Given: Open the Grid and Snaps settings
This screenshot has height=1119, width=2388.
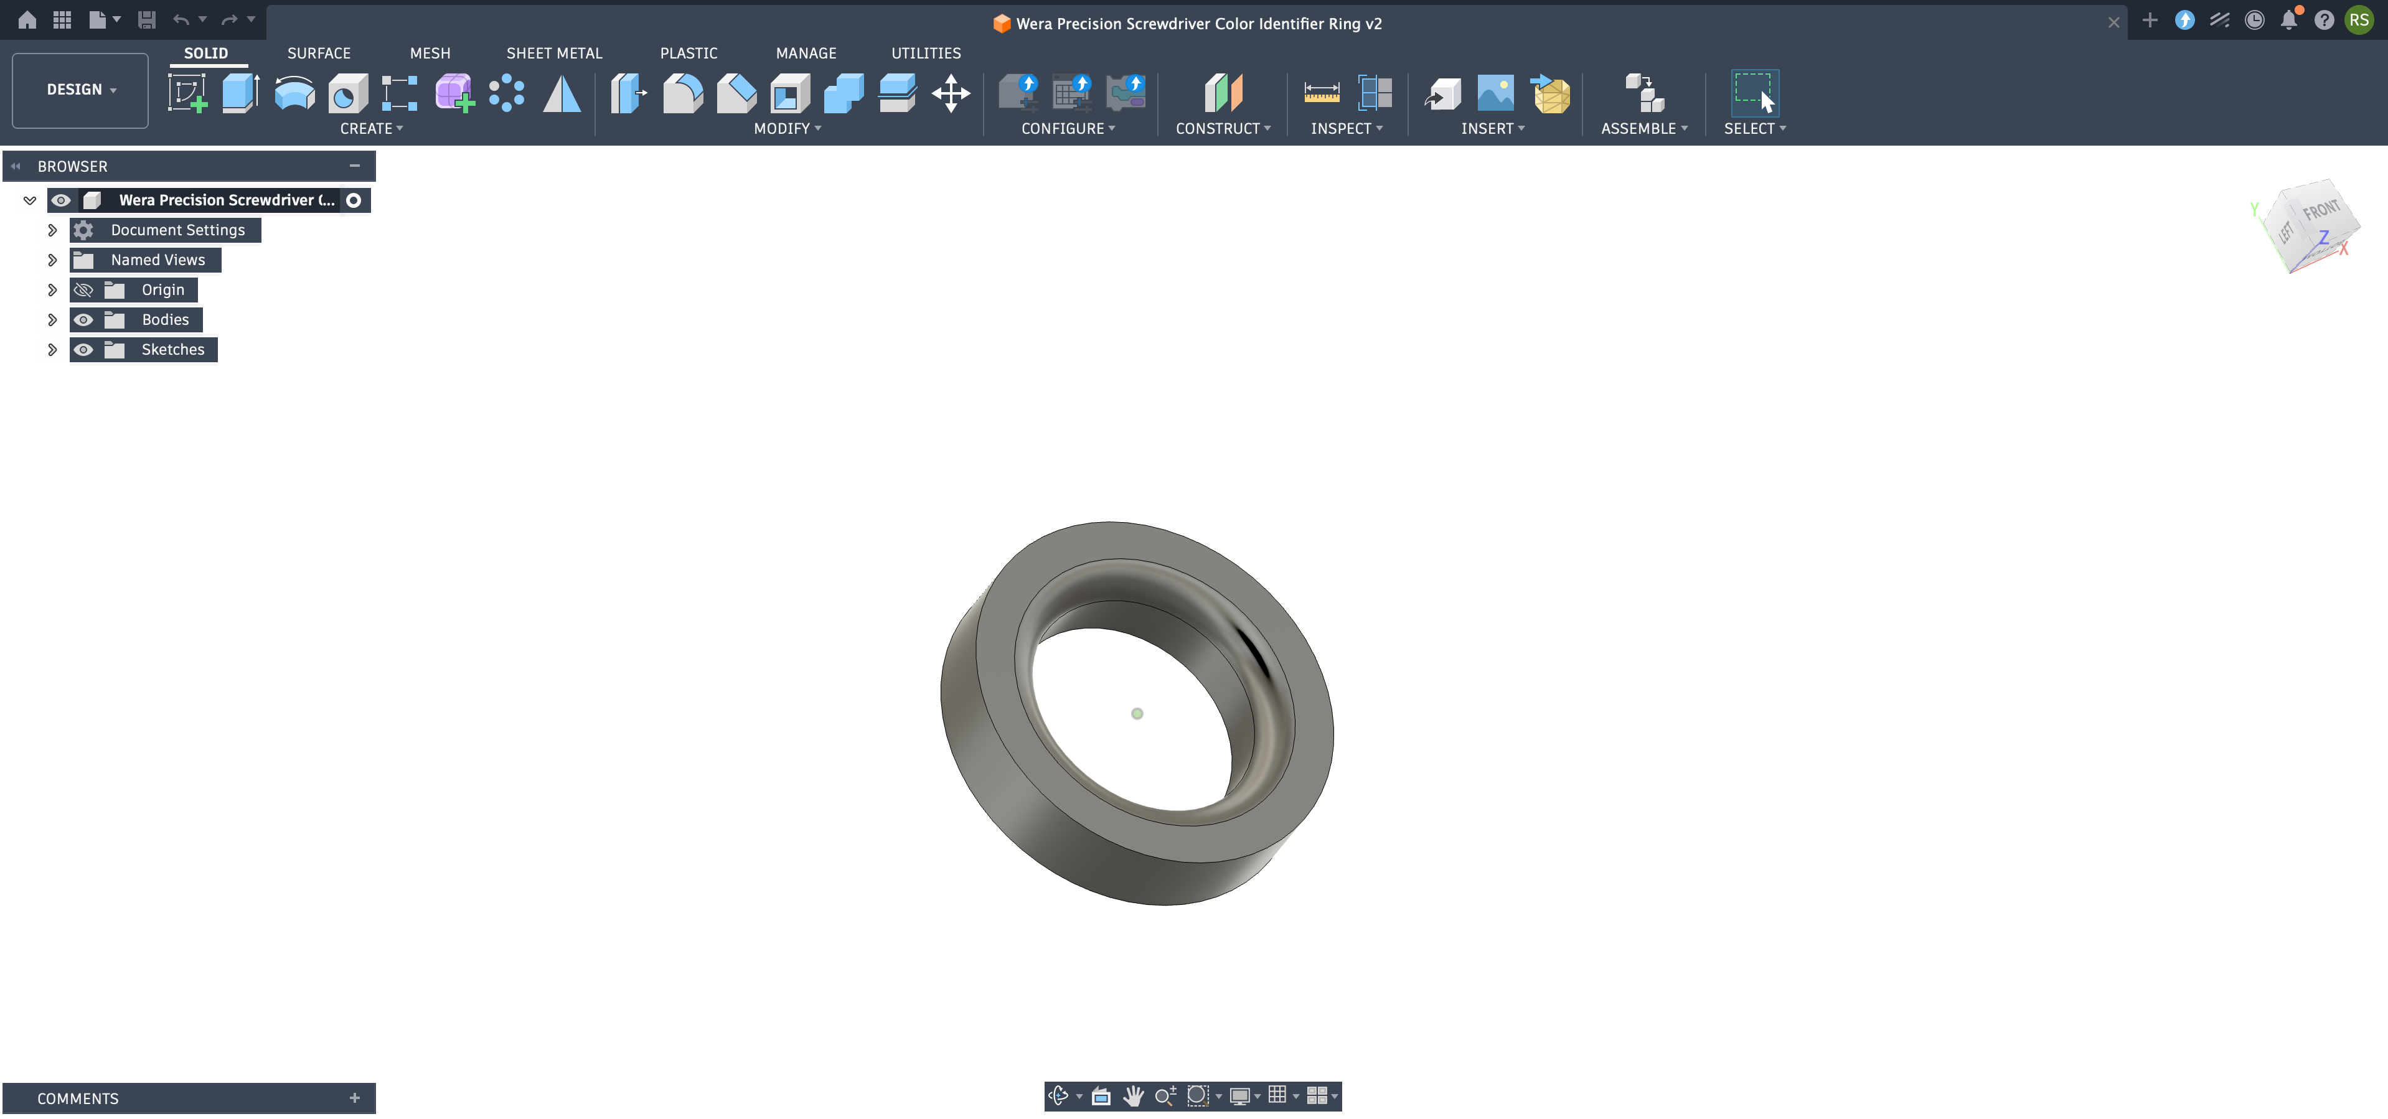Looking at the screenshot, I should 1277,1095.
